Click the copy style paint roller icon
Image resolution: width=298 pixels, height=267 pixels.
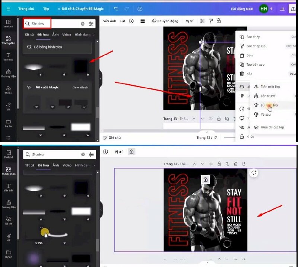210,21
